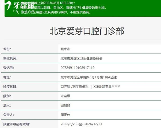This screenshot has width=161, height=128.
Task: Click address 北京市海淀区学院路6号1号楼1层A还建
Action: 89,77
